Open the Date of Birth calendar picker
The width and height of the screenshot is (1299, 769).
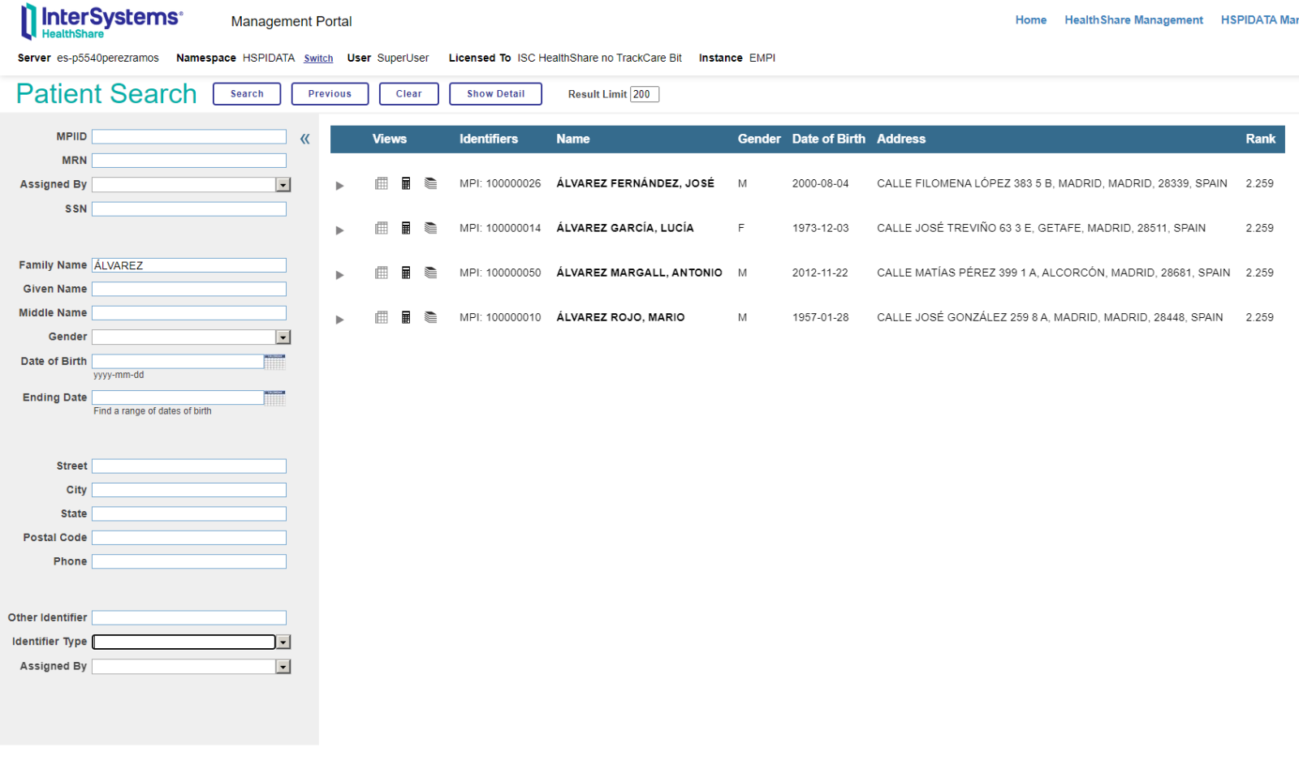pos(275,362)
